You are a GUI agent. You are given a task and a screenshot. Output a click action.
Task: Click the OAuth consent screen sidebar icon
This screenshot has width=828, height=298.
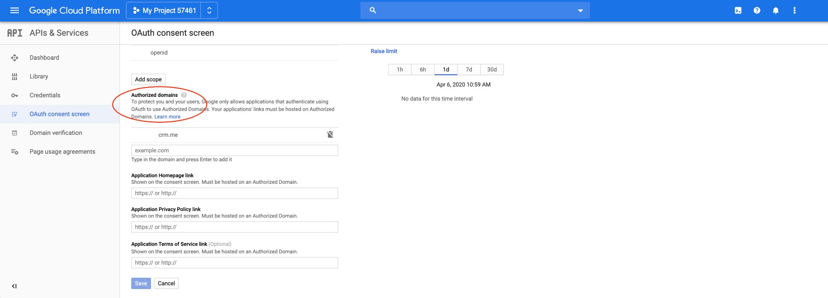[15, 114]
